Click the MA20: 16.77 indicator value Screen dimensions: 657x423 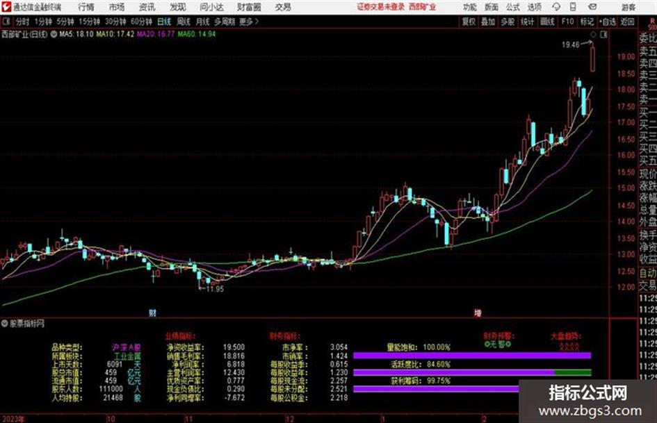156,34
